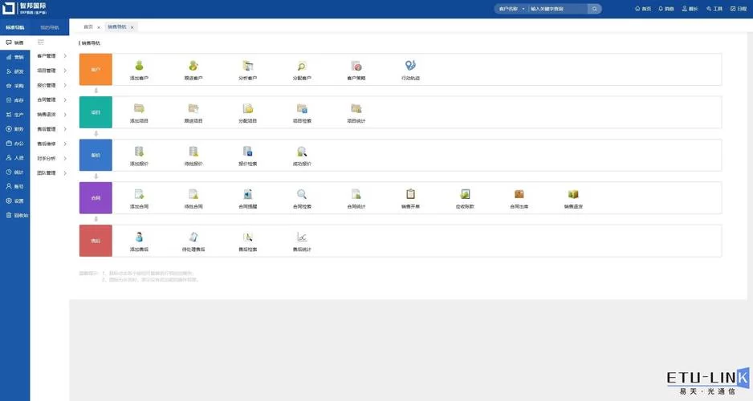Open the 行动轨迹 icon in customer row
The width and height of the screenshot is (753, 401).
pos(410,67)
